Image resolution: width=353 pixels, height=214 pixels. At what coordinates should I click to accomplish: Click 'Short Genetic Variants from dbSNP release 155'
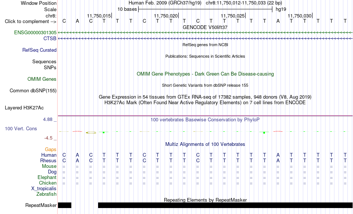point(205,85)
